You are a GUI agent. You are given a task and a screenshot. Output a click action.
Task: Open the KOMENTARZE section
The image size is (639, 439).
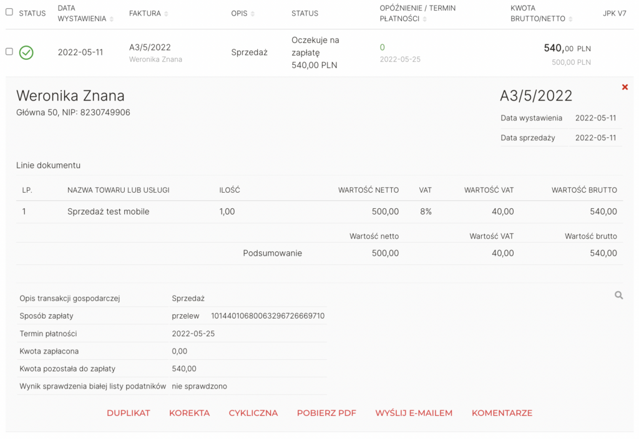tap(502, 413)
